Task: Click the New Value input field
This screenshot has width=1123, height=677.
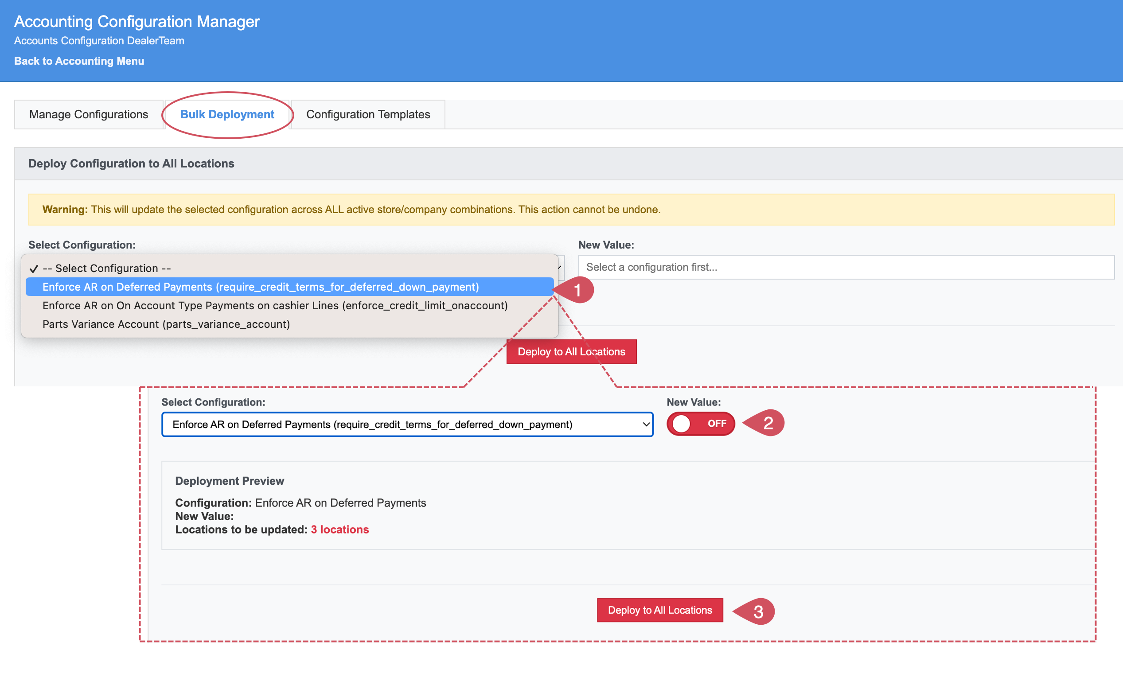Action: [x=846, y=267]
